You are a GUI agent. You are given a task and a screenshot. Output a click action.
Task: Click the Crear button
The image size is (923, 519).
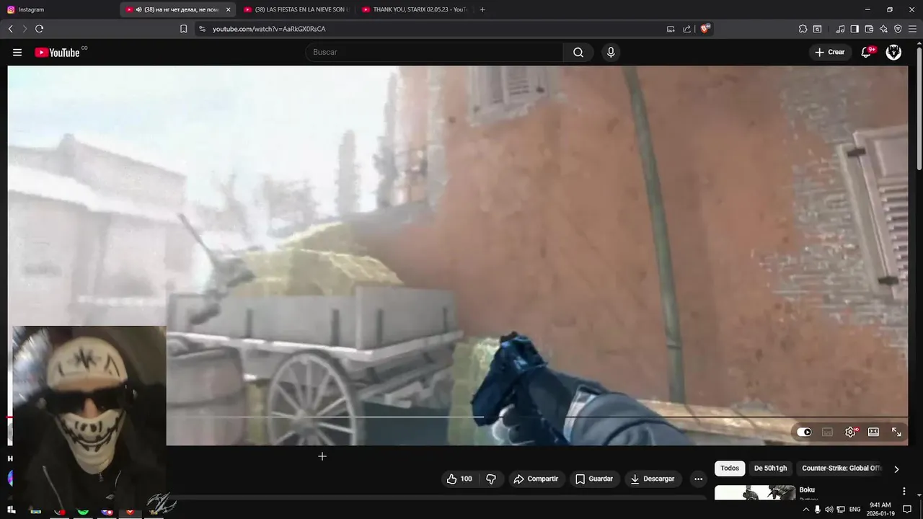(829, 52)
